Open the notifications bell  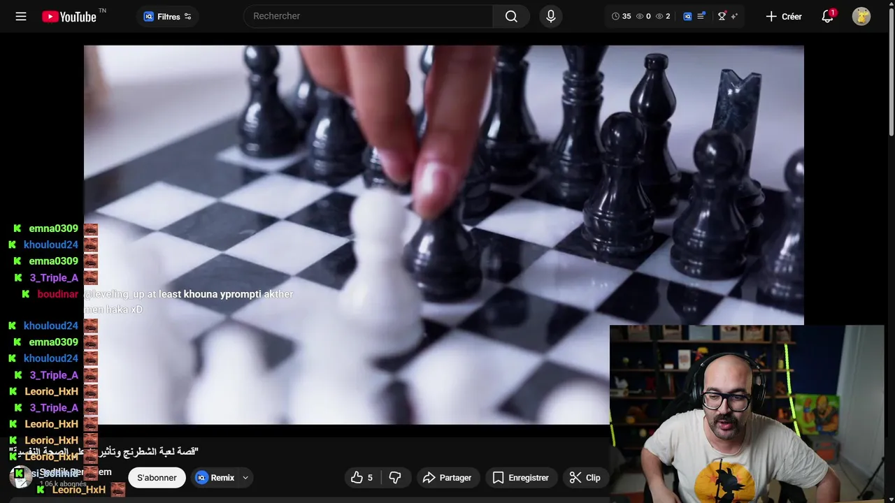pos(828,16)
